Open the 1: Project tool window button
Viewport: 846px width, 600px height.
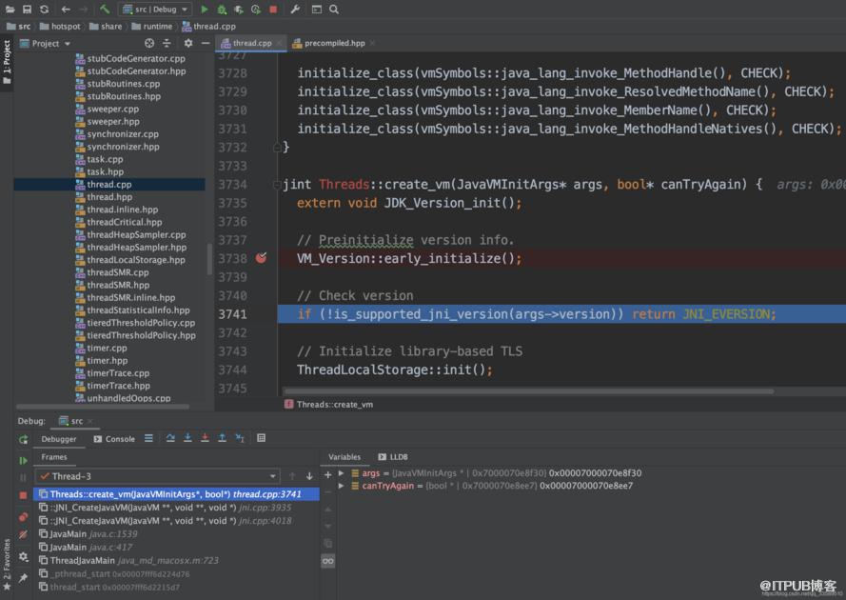(x=7, y=62)
